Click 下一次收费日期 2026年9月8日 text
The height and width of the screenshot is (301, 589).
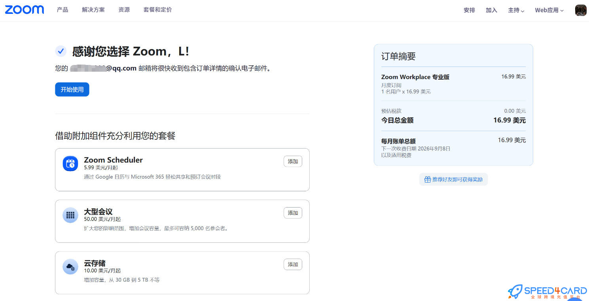pos(416,149)
